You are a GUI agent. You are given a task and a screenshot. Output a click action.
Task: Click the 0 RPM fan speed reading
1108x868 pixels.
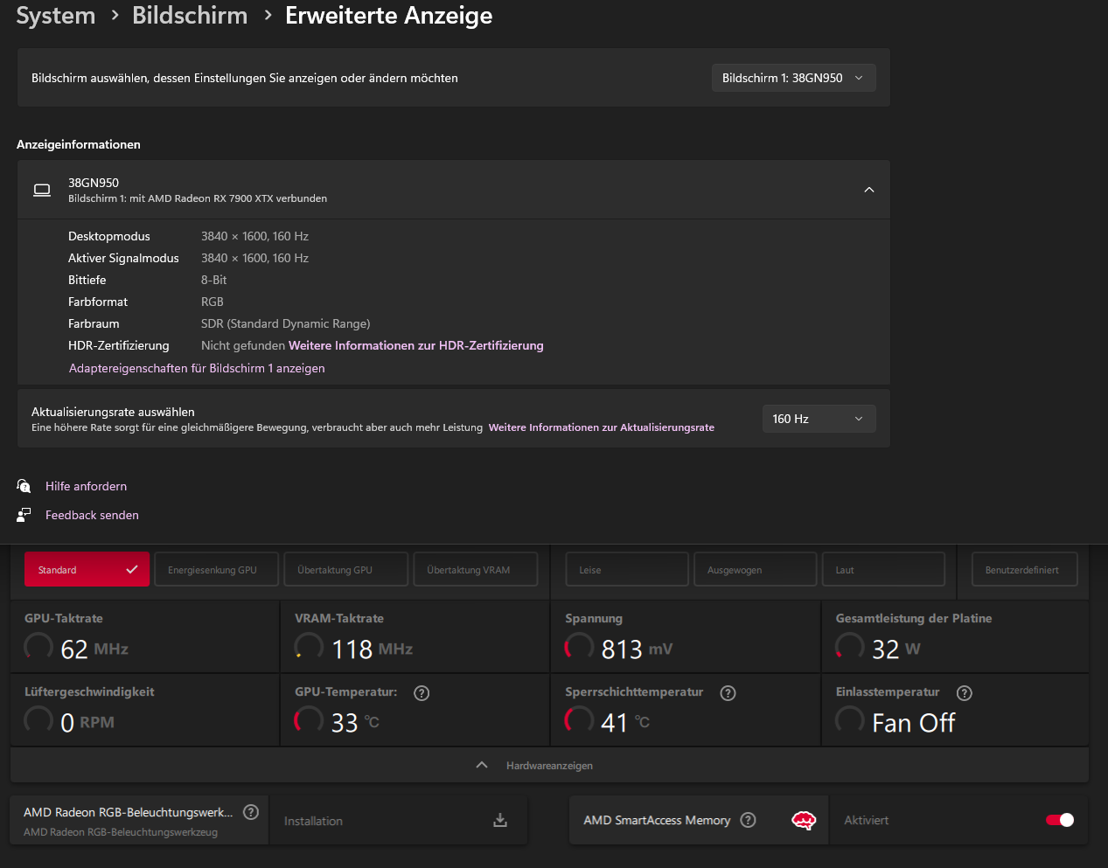(x=87, y=722)
